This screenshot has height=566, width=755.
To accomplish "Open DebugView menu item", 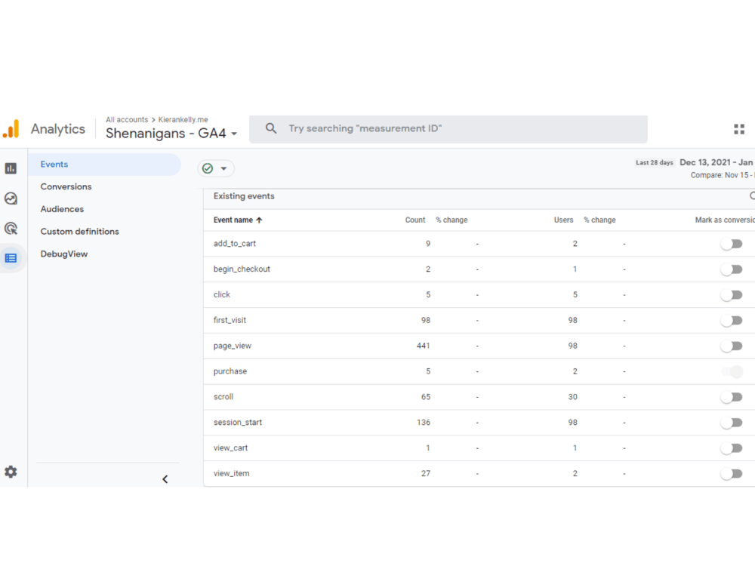I will pos(64,254).
